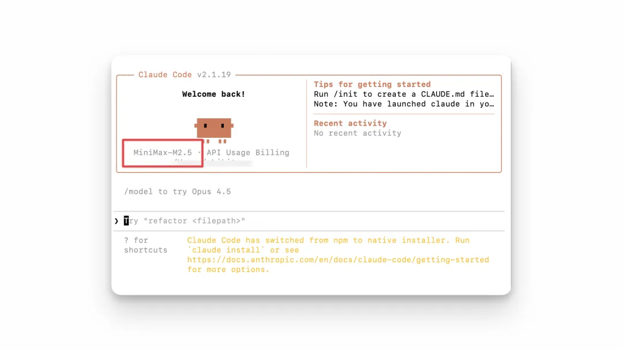Click the 'for more options.' text
Viewport: 623px width, 350px height.
pyautogui.click(x=228, y=270)
